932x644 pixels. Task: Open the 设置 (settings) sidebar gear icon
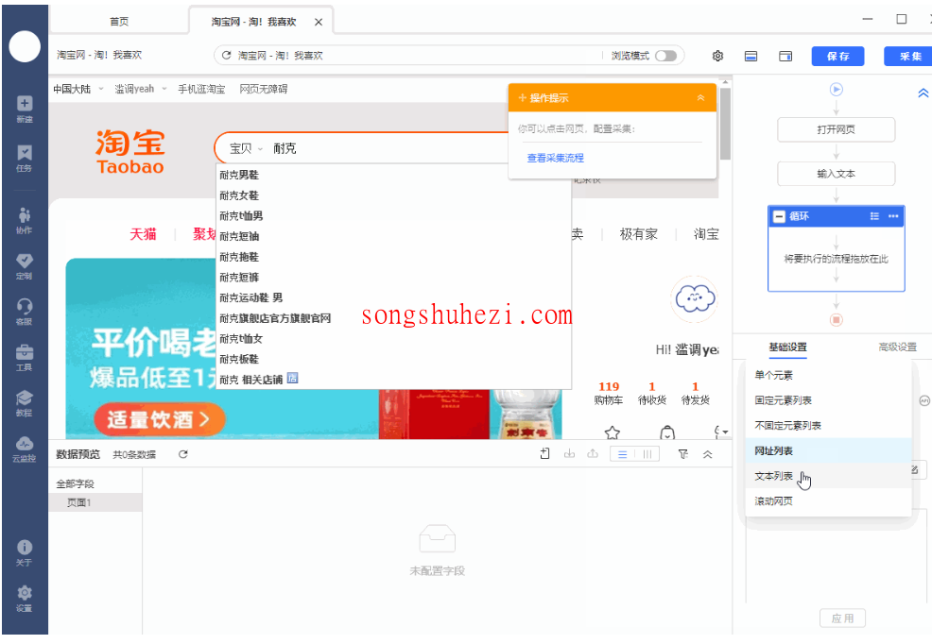pos(25,599)
